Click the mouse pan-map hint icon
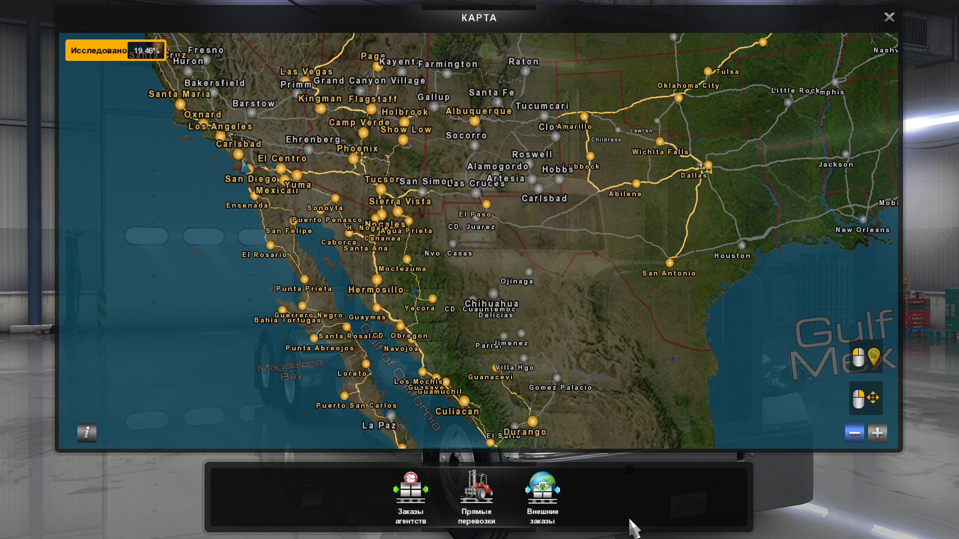The height and width of the screenshot is (539, 959). pos(866,398)
